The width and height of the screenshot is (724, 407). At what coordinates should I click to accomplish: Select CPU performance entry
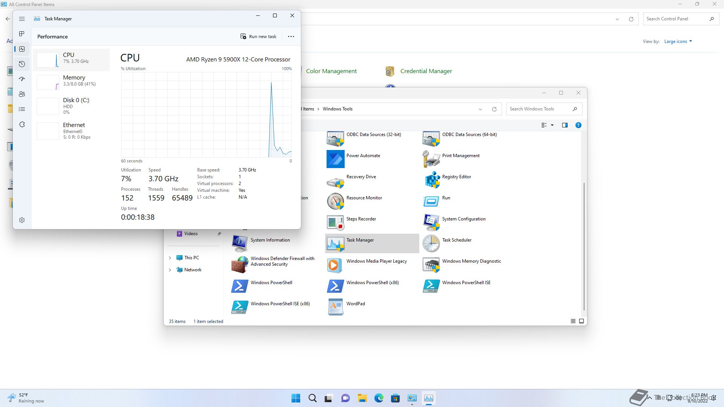(x=71, y=60)
